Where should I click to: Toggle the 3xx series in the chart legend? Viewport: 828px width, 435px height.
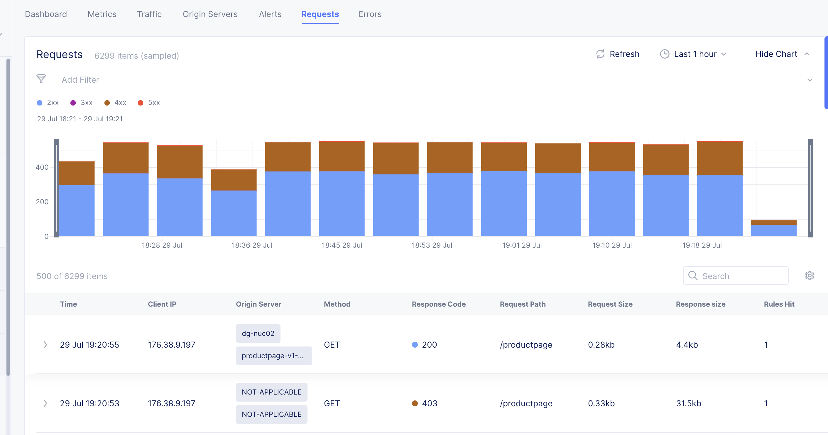pyautogui.click(x=86, y=103)
